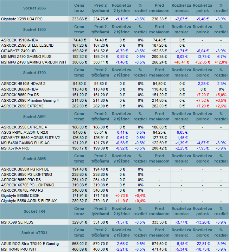Viewport: 229px width, 252px height.
Task: Click ASROCK Z590 STEEL LEGEND name
Action: 27,45
